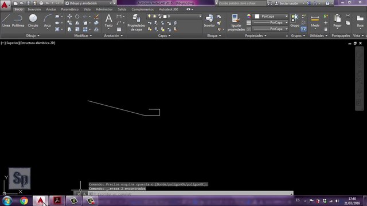Click the Medir measure tool
Image resolution: width=367 pixels, height=206 pixels.
pos(315,21)
